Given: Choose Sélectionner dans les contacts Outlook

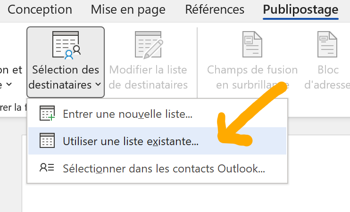Looking at the screenshot, I should click(x=158, y=168).
